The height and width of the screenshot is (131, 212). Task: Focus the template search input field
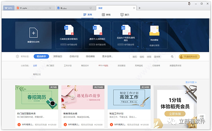pyautogui.click(x=152, y=57)
